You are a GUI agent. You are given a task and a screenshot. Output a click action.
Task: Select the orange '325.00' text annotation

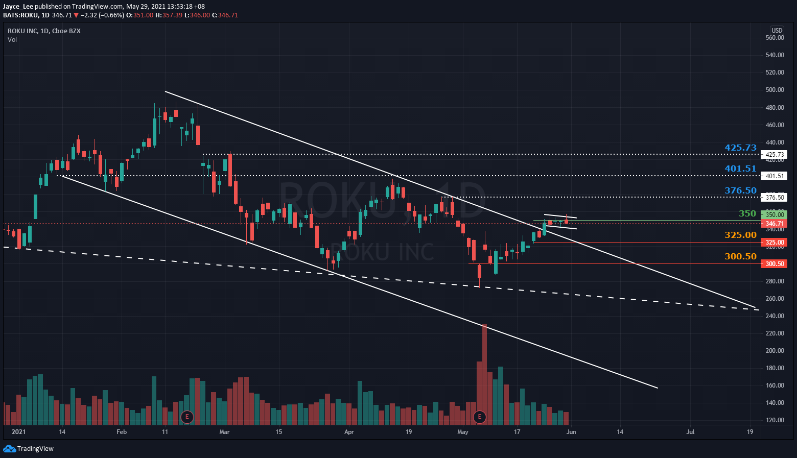coord(740,235)
